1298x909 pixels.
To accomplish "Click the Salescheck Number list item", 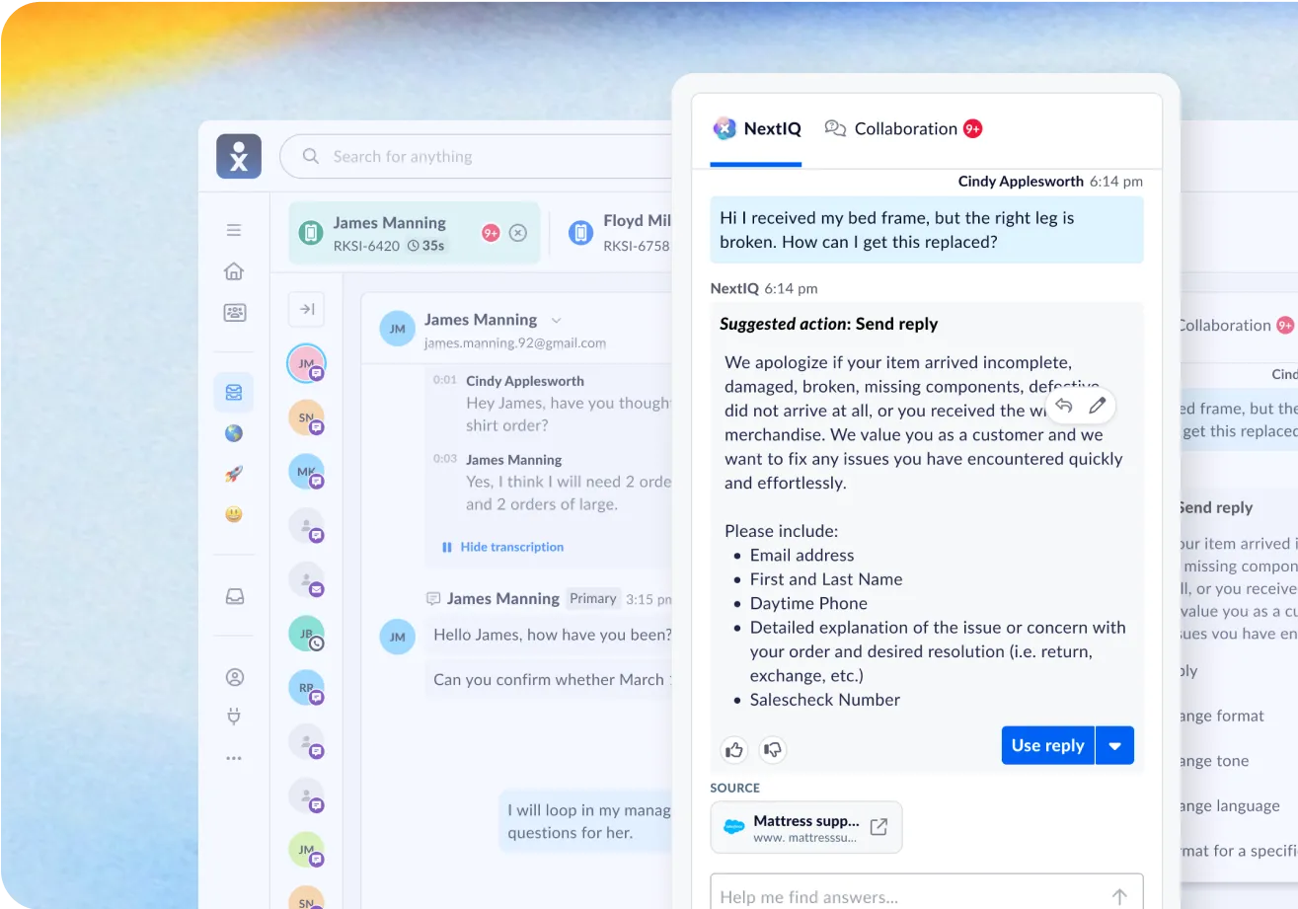I will [x=825, y=700].
